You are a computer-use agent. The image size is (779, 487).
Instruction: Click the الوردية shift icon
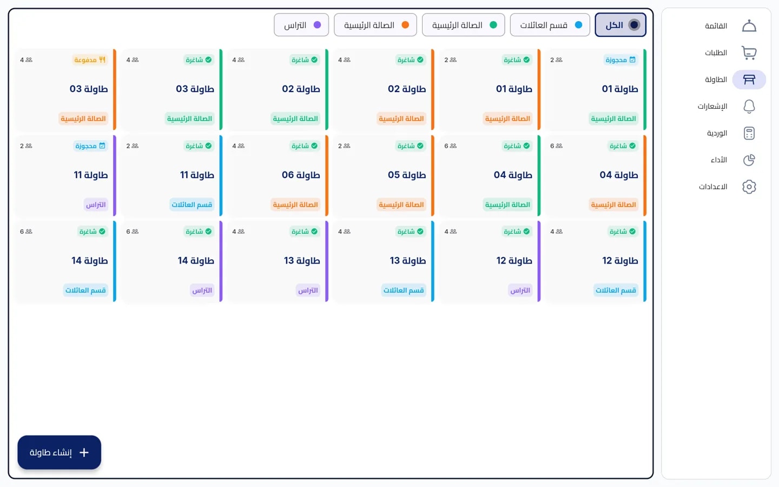749,133
